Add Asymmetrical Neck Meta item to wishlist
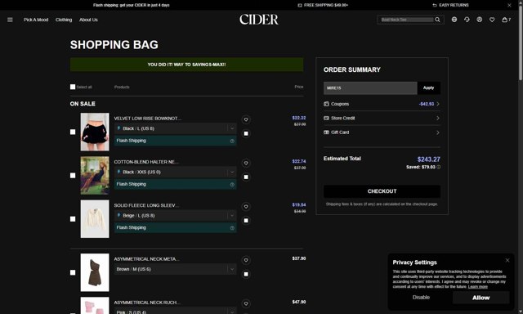523x314 pixels. [246, 260]
